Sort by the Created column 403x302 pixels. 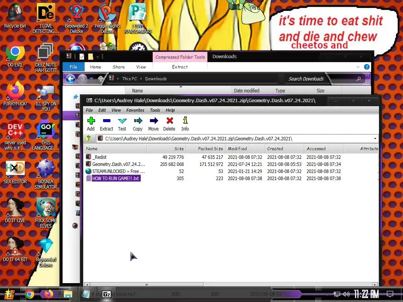(x=284, y=149)
